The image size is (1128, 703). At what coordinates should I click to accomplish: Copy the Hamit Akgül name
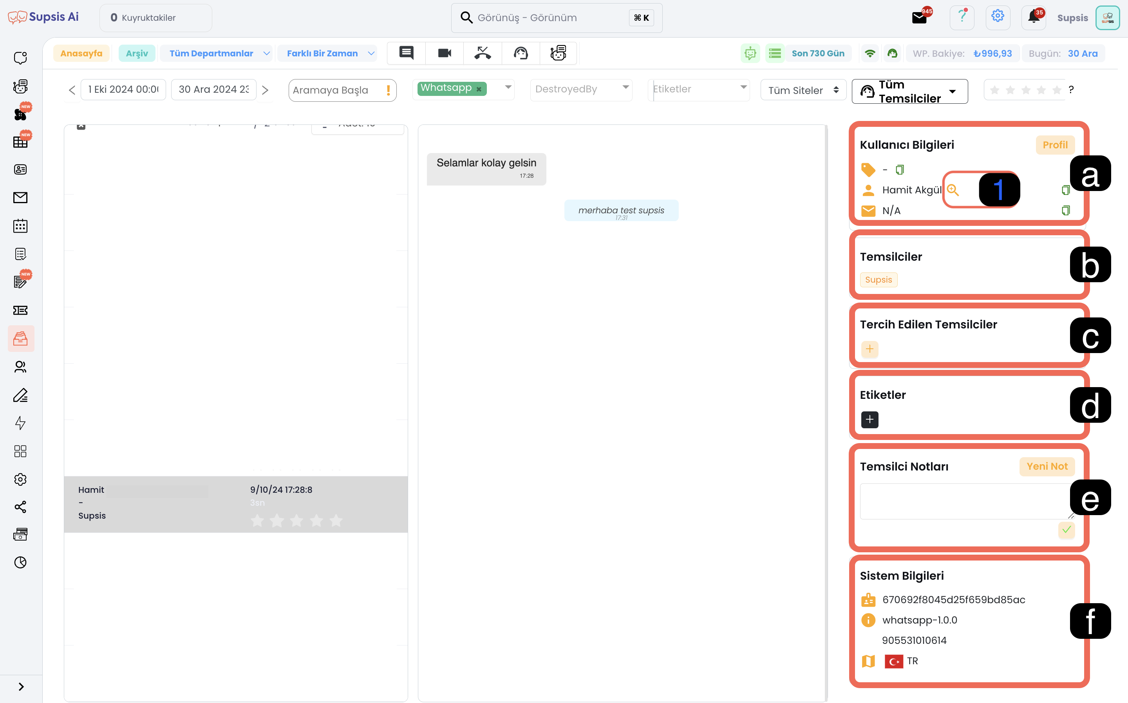(1066, 190)
